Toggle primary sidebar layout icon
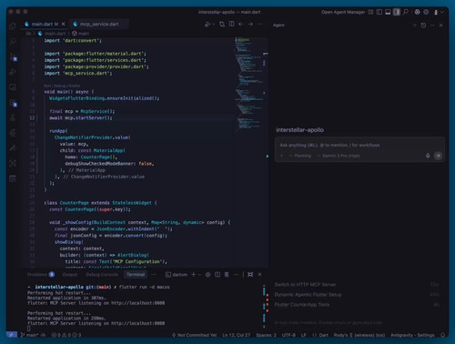Screen dimensions: 455x344 coord(379,12)
